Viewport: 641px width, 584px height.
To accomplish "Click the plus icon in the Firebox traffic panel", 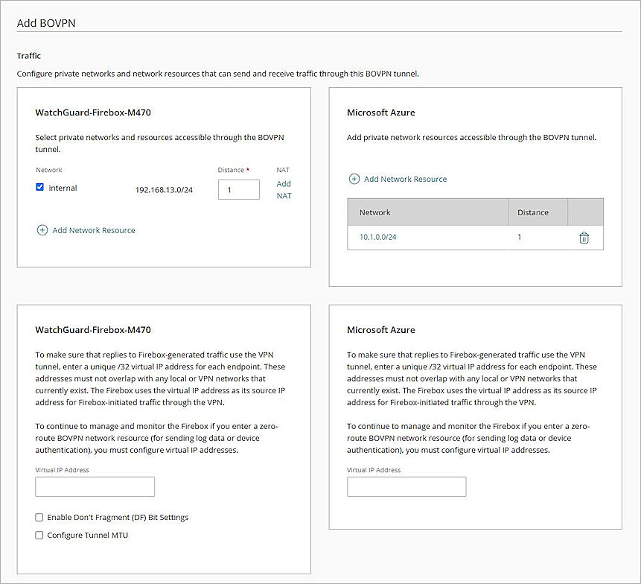I will point(42,230).
